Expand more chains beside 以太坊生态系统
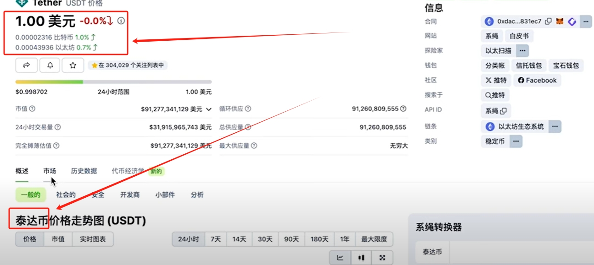594x265 pixels. click(555, 126)
